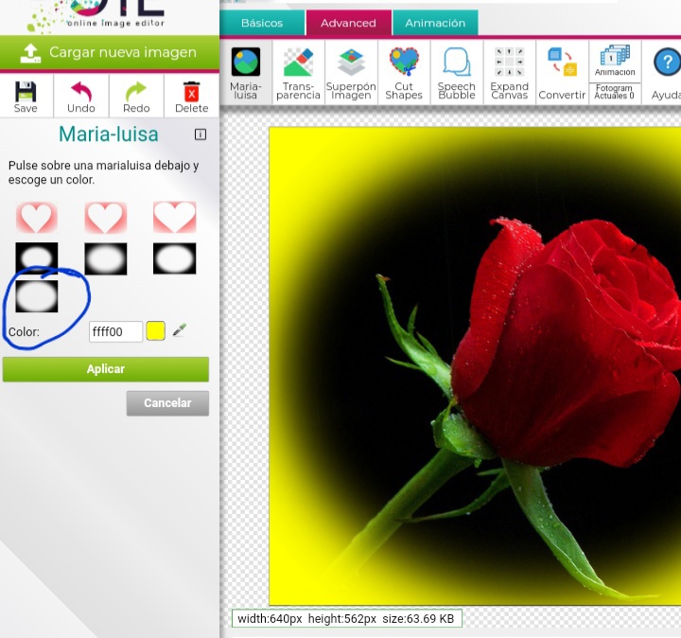
Task: Click the ffff00 color hex field
Action: [x=115, y=331]
